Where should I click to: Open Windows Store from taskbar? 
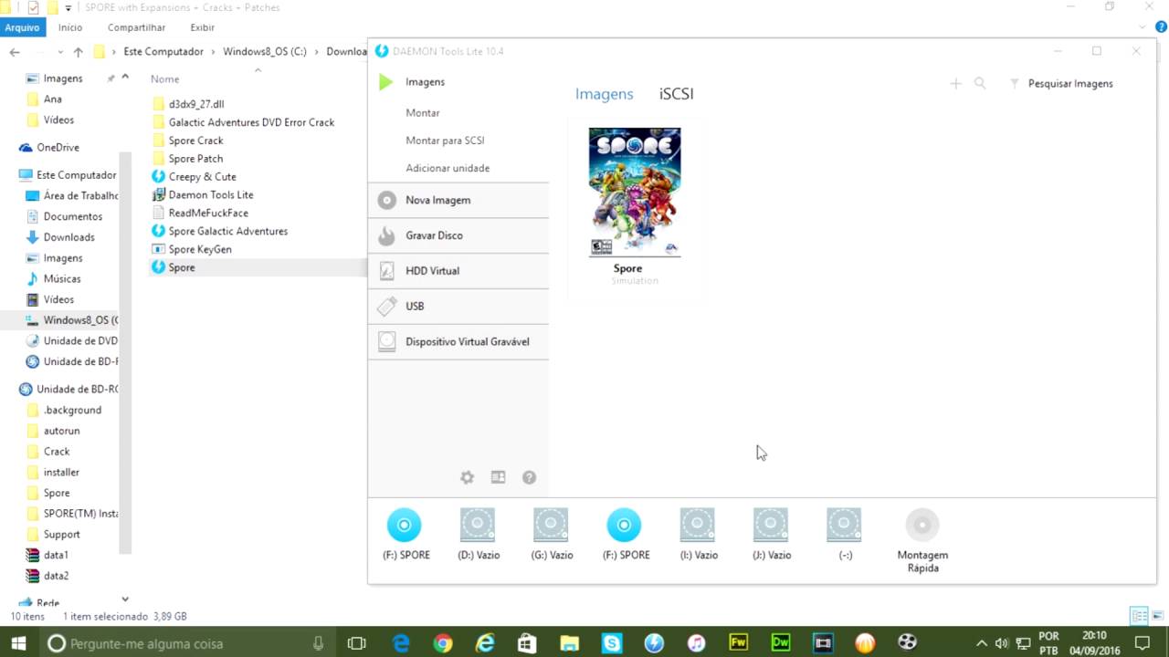(x=527, y=643)
